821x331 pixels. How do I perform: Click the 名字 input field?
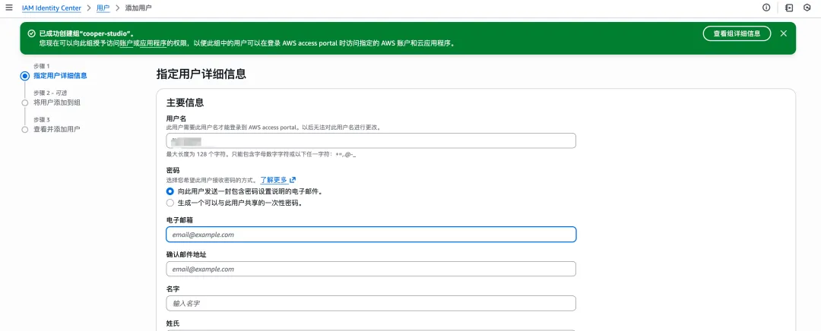[x=370, y=303]
